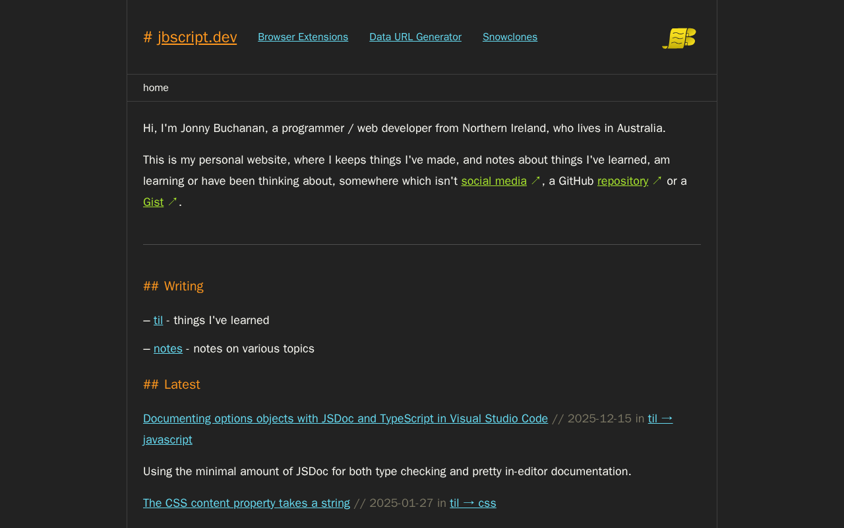Click the Latest section heading
844x528 pixels.
[171, 384]
